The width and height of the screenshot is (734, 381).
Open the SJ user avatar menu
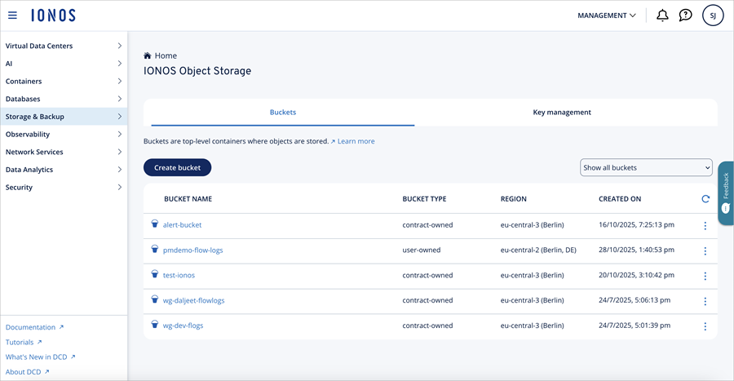[x=713, y=16]
